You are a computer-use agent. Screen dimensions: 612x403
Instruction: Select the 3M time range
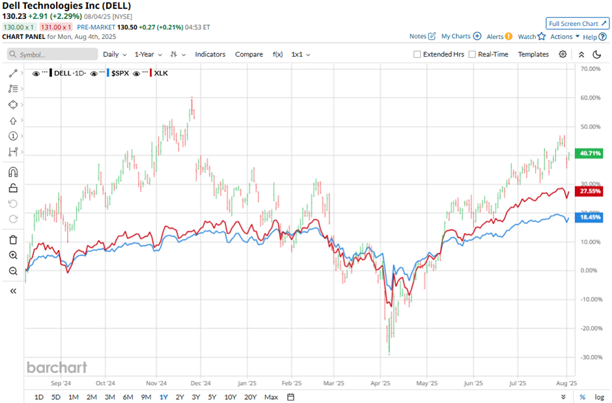pyautogui.click(x=109, y=397)
